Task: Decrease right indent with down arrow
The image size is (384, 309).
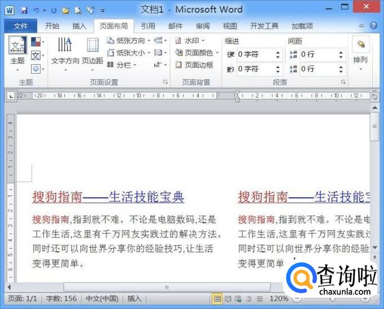Action: tap(278, 71)
